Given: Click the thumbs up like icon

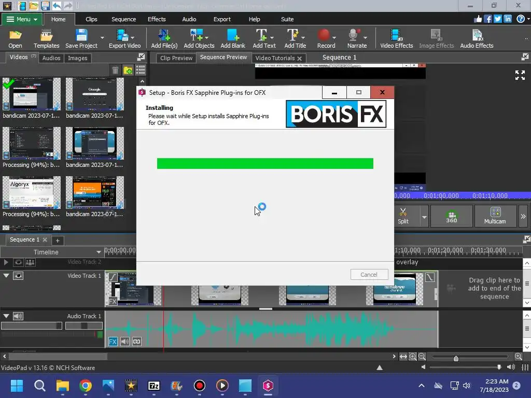Looking at the screenshot, I should click(x=478, y=19).
